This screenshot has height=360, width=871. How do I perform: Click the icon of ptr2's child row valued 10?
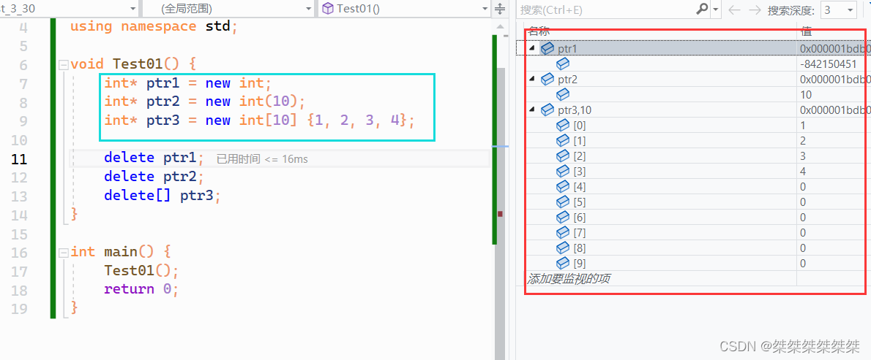563,95
